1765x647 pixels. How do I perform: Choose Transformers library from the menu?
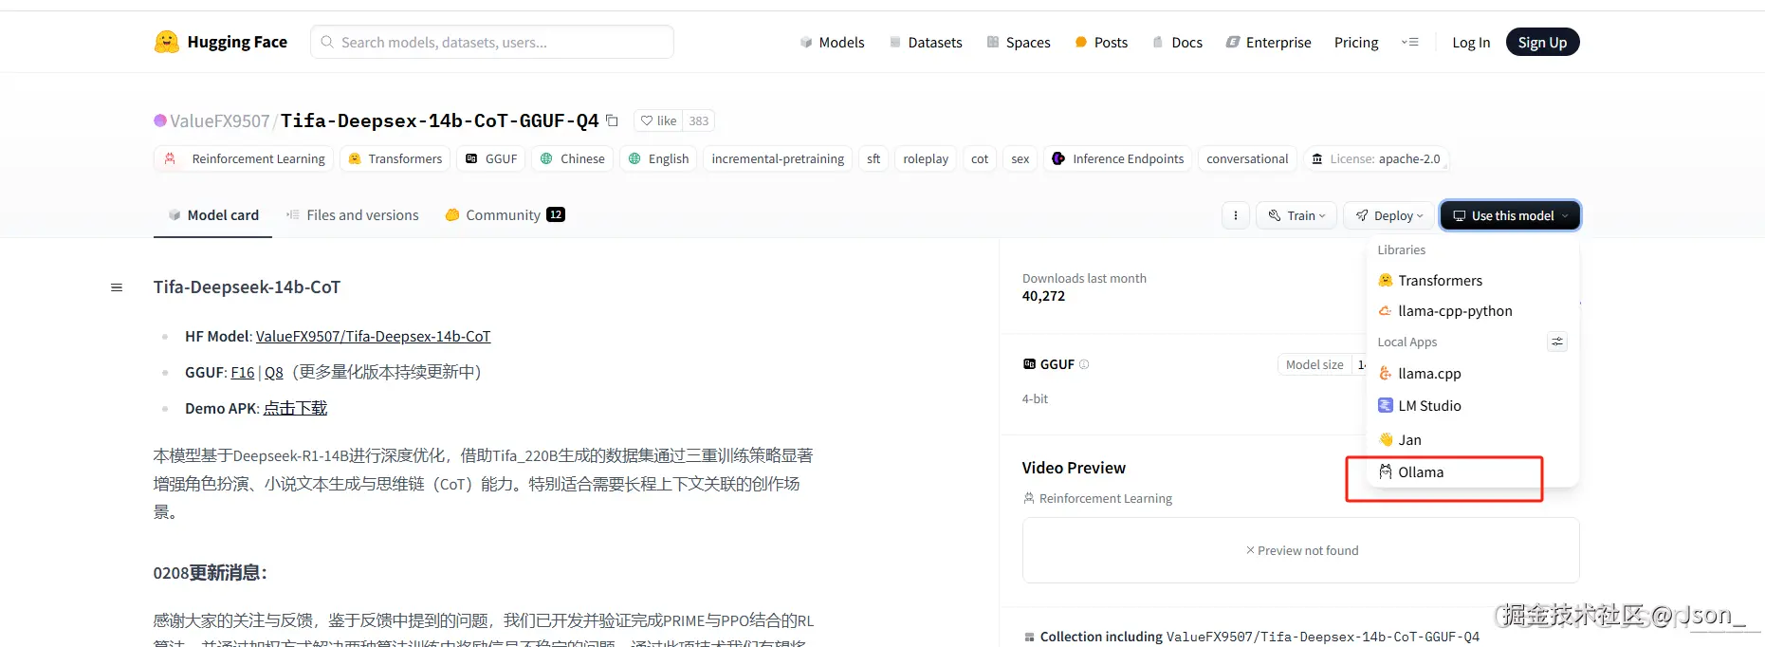(x=1472, y=280)
